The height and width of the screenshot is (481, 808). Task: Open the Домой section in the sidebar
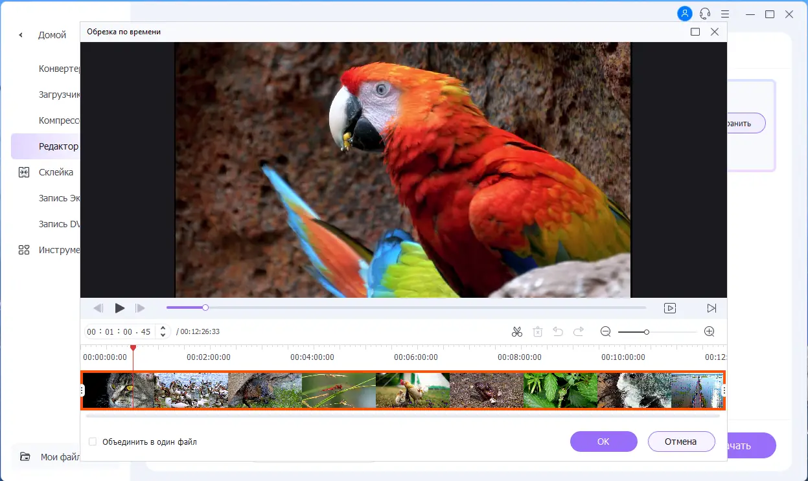point(52,35)
